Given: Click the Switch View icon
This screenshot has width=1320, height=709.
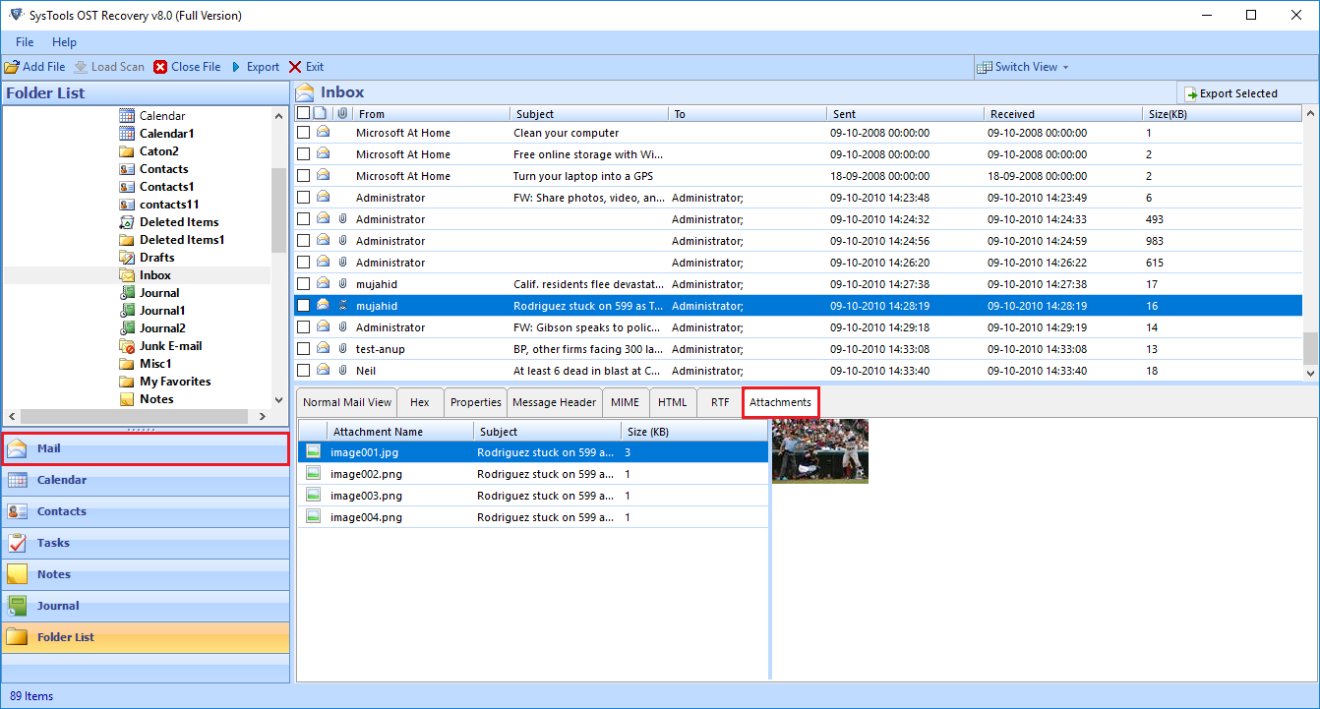Looking at the screenshot, I should (x=985, y=67).
